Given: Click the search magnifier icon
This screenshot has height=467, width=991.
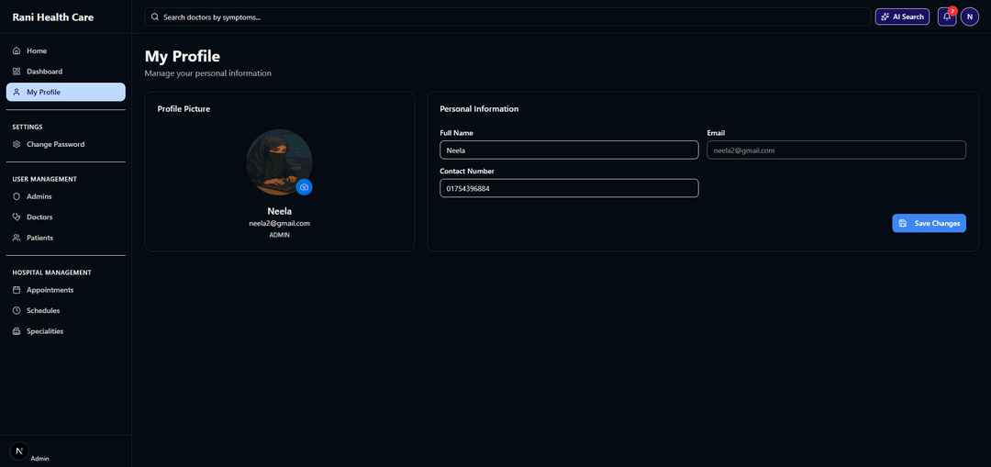Looking at the screenshot, I should point(155,17).
